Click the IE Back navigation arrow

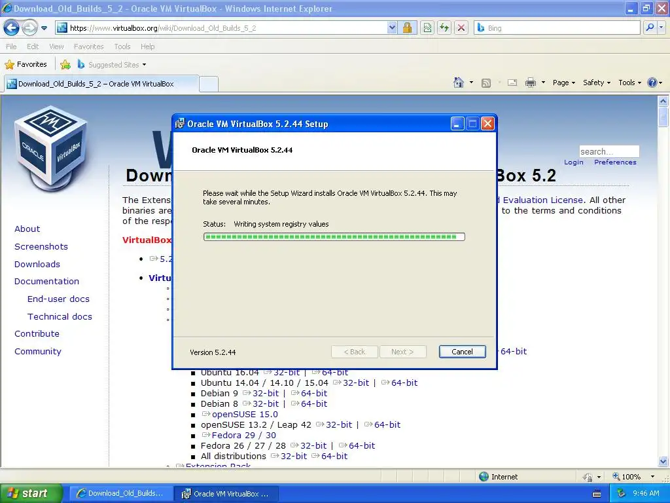tap(11, 28)
